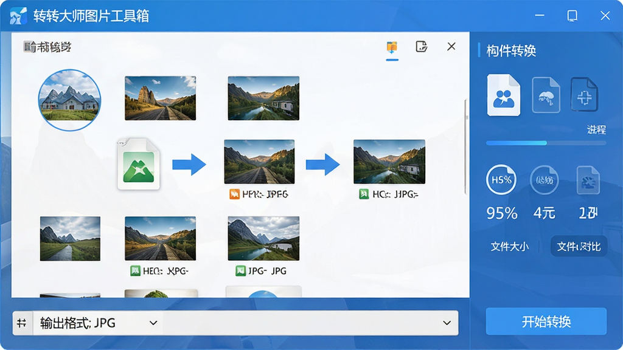Click the circular icon above 4元
Viewport: 623px width, 350px height.
click(545, 180)
